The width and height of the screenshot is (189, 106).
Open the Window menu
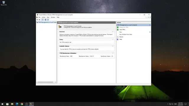pos(53,17)
